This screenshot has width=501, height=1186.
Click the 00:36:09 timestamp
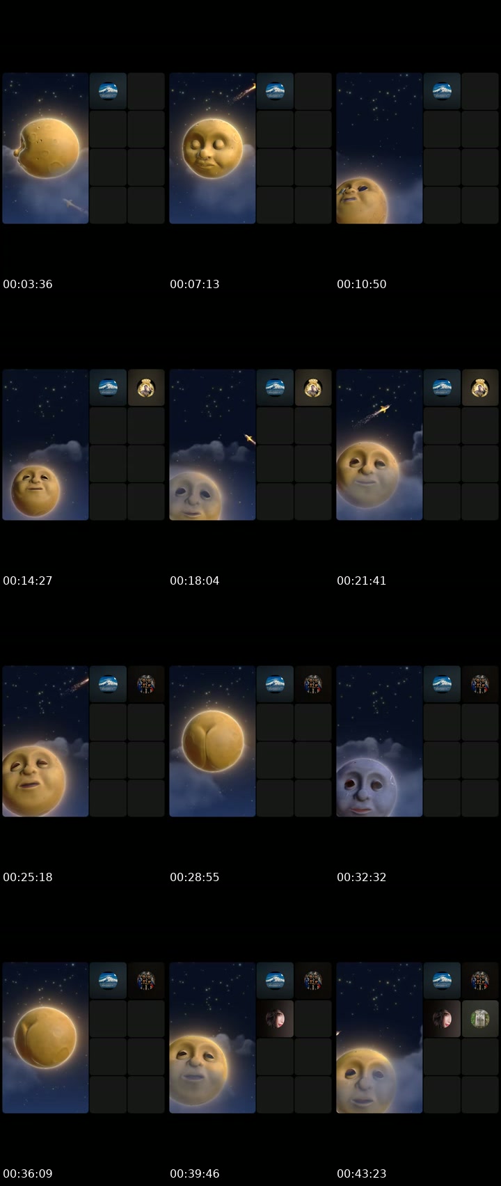[x=28, y=1173]
